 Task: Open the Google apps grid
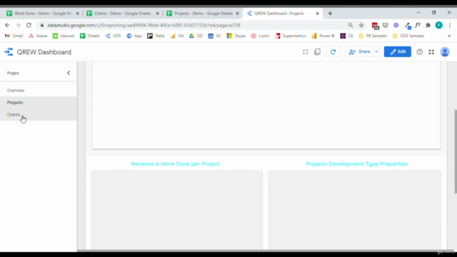pyautogui.click(x=431, y=52)
